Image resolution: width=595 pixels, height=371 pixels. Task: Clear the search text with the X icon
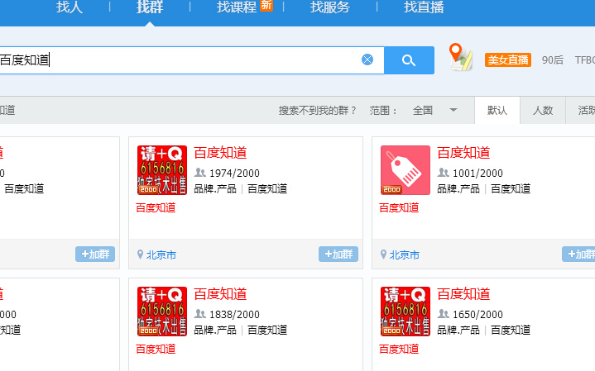367,59
